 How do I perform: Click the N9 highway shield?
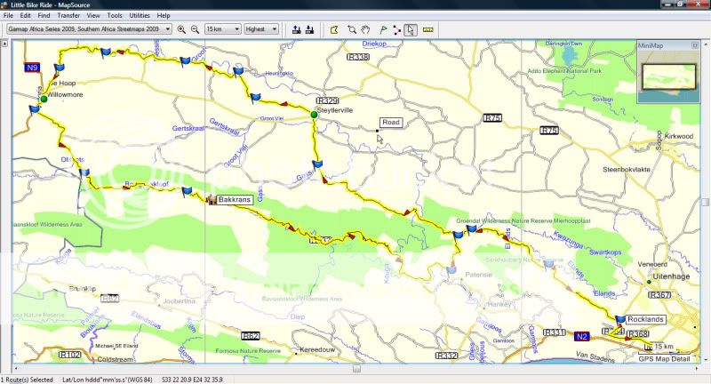click(32, 68)
